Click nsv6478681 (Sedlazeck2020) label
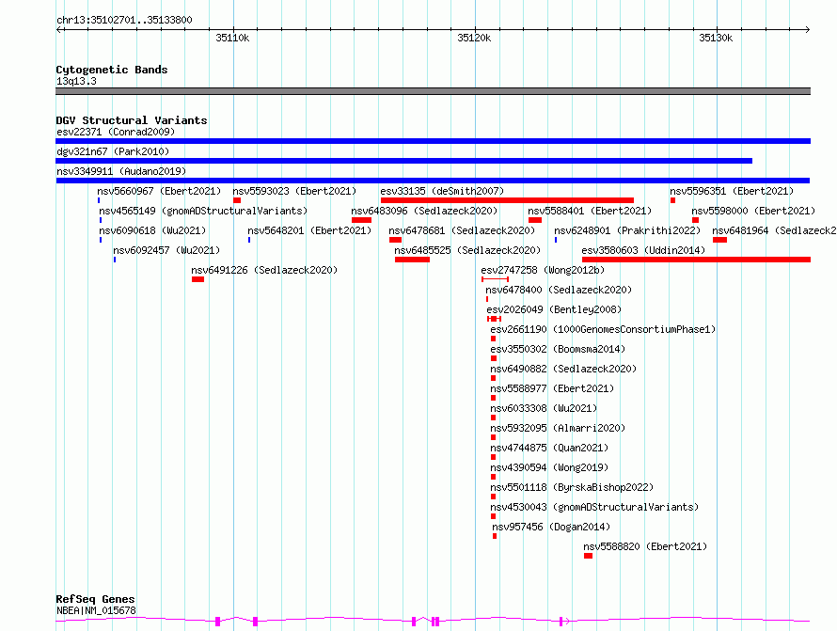 tap(462, 230)
